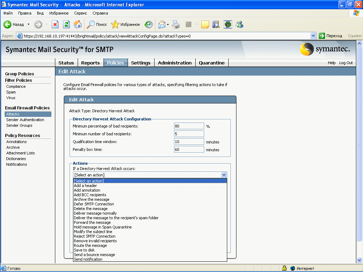Click the Mail envelope icon
Image resolution: width=363 pixels, height=272 pixels.
tap(162, 24)
